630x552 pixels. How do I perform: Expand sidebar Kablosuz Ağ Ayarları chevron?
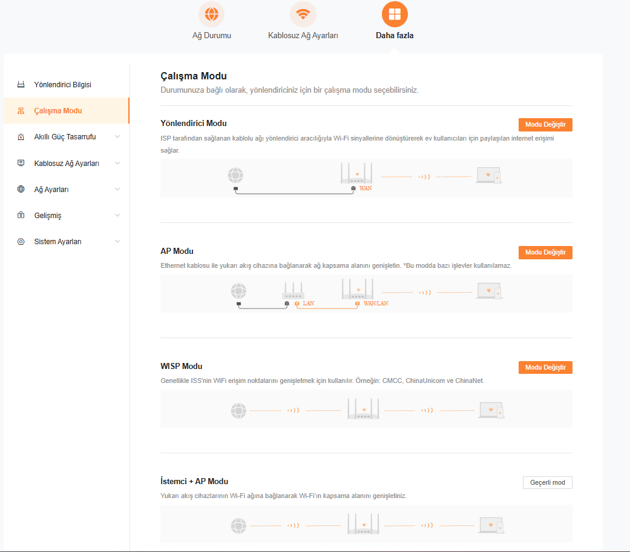click(x=117, y=163)
